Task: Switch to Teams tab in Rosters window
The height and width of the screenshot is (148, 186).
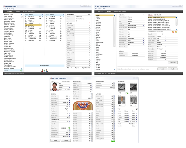Action: tap(18, 11)
